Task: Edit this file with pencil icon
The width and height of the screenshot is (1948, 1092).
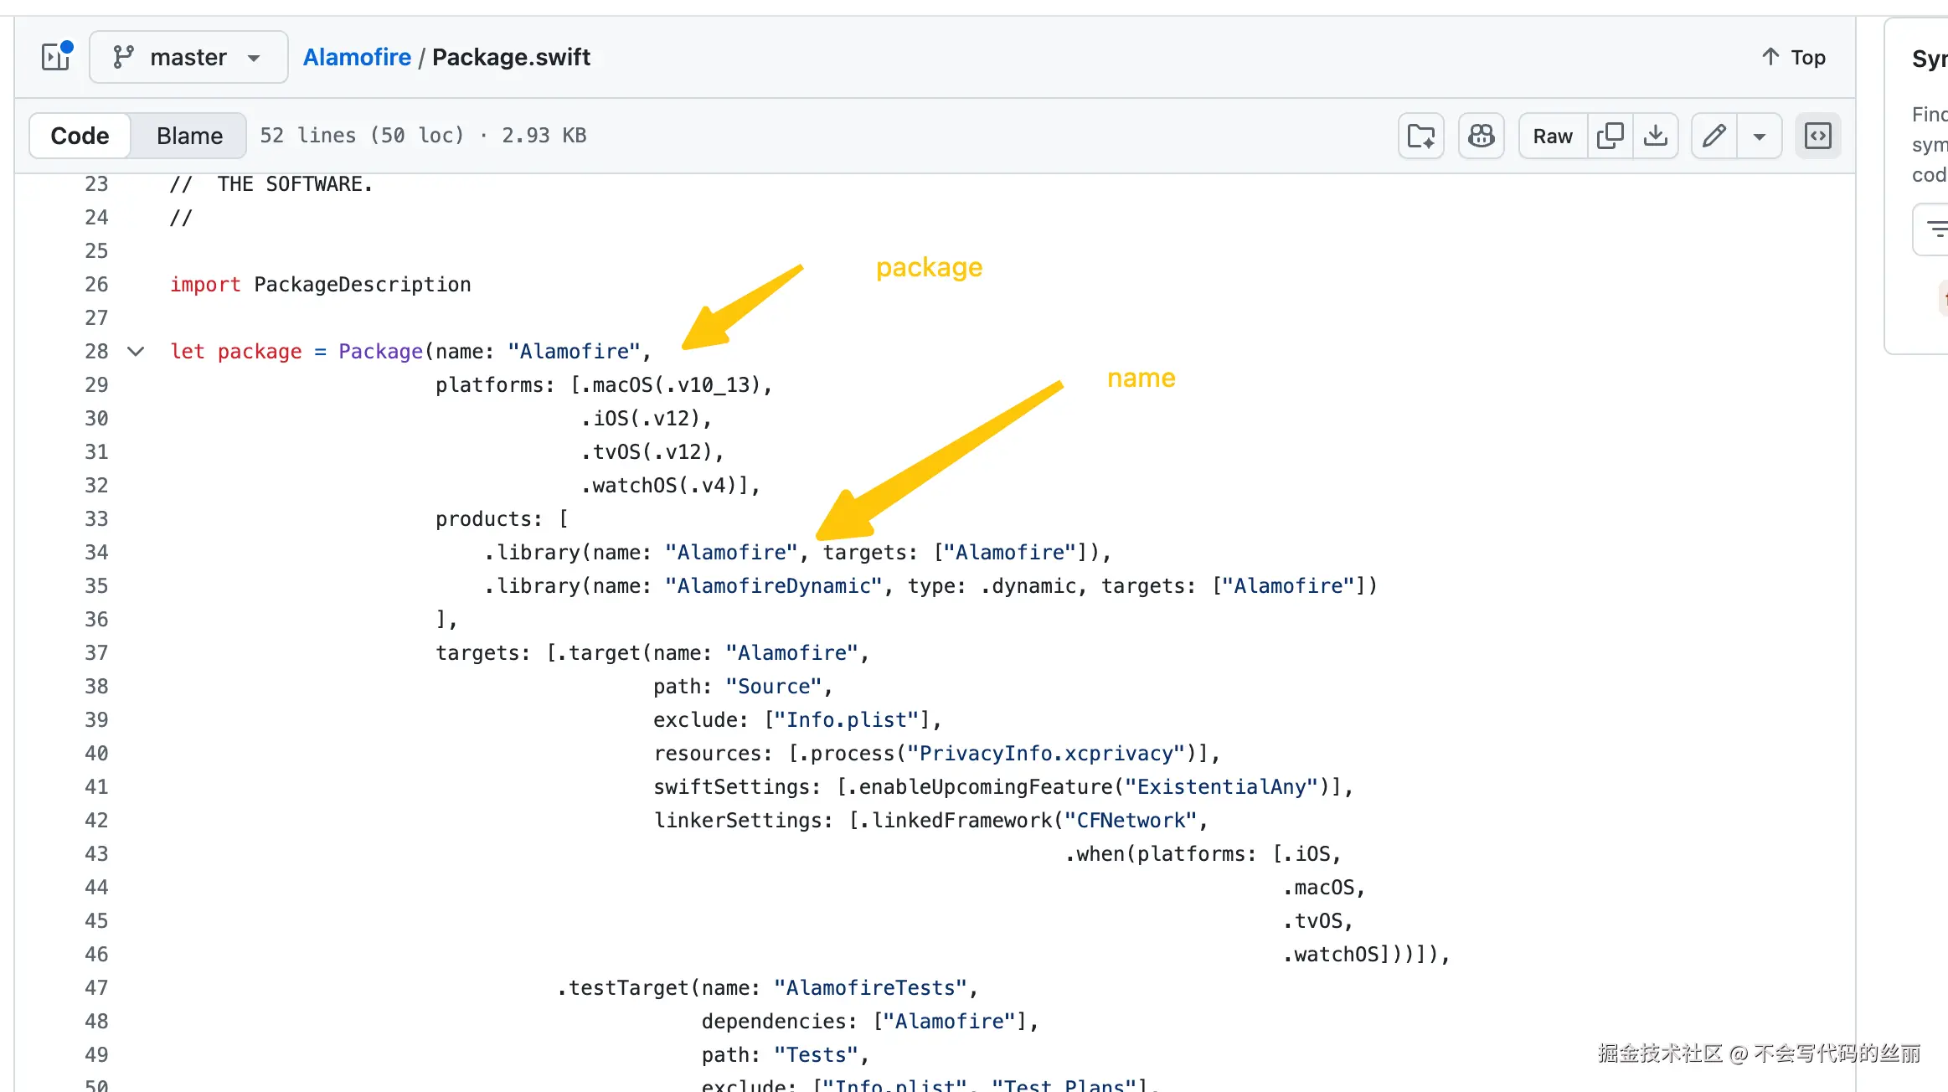Action: point(1714,136)
